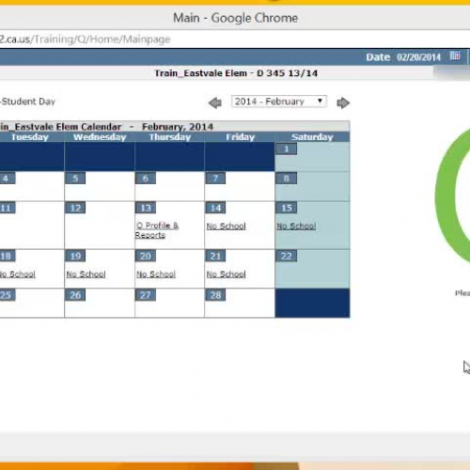470x470 pixels.
Task: Select day 6 on the calendar
Action: pos(146,179)
